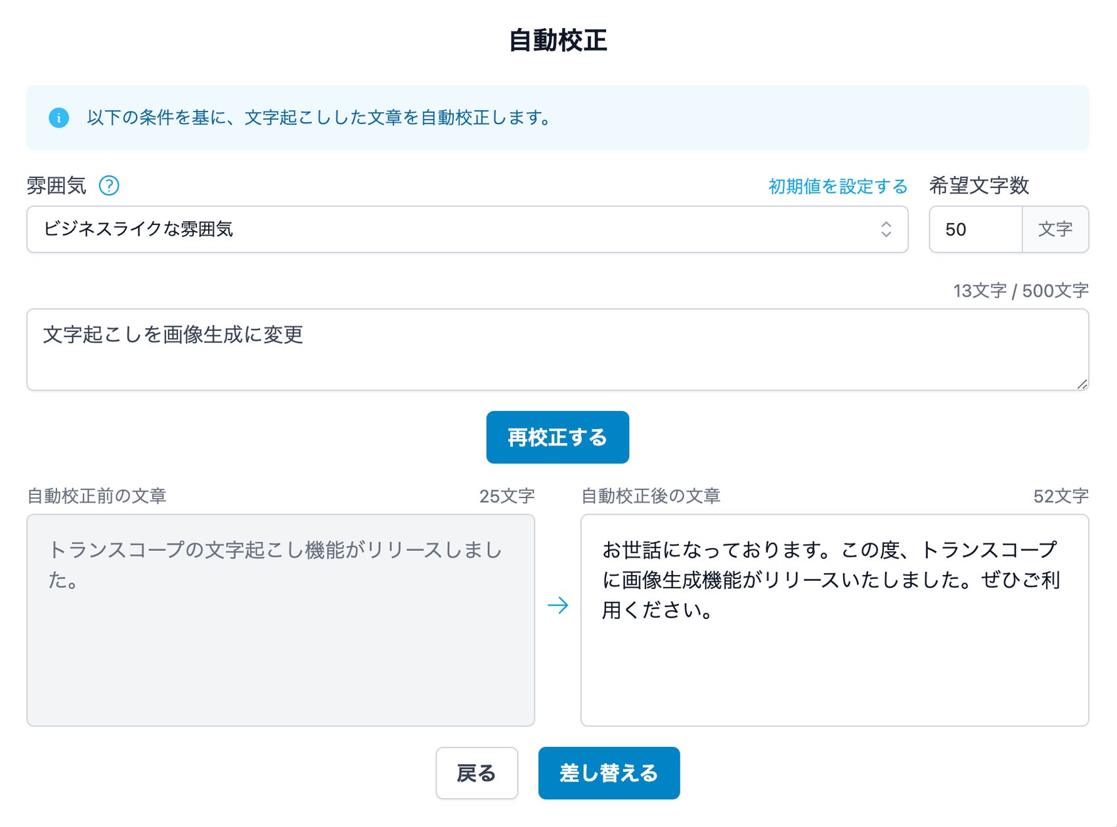The width and height of the screenshot is (1117, 827).
Task: Click the 戻る back button
Action: tap(477, 773)
